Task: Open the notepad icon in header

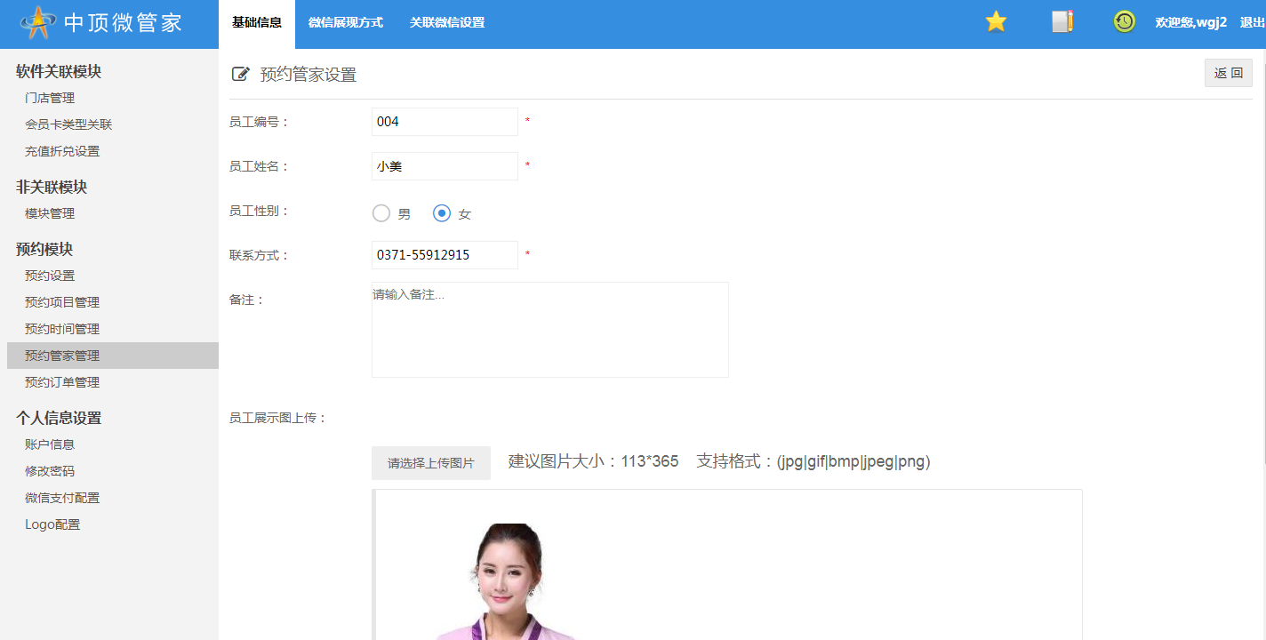Action: point(1062,22)
